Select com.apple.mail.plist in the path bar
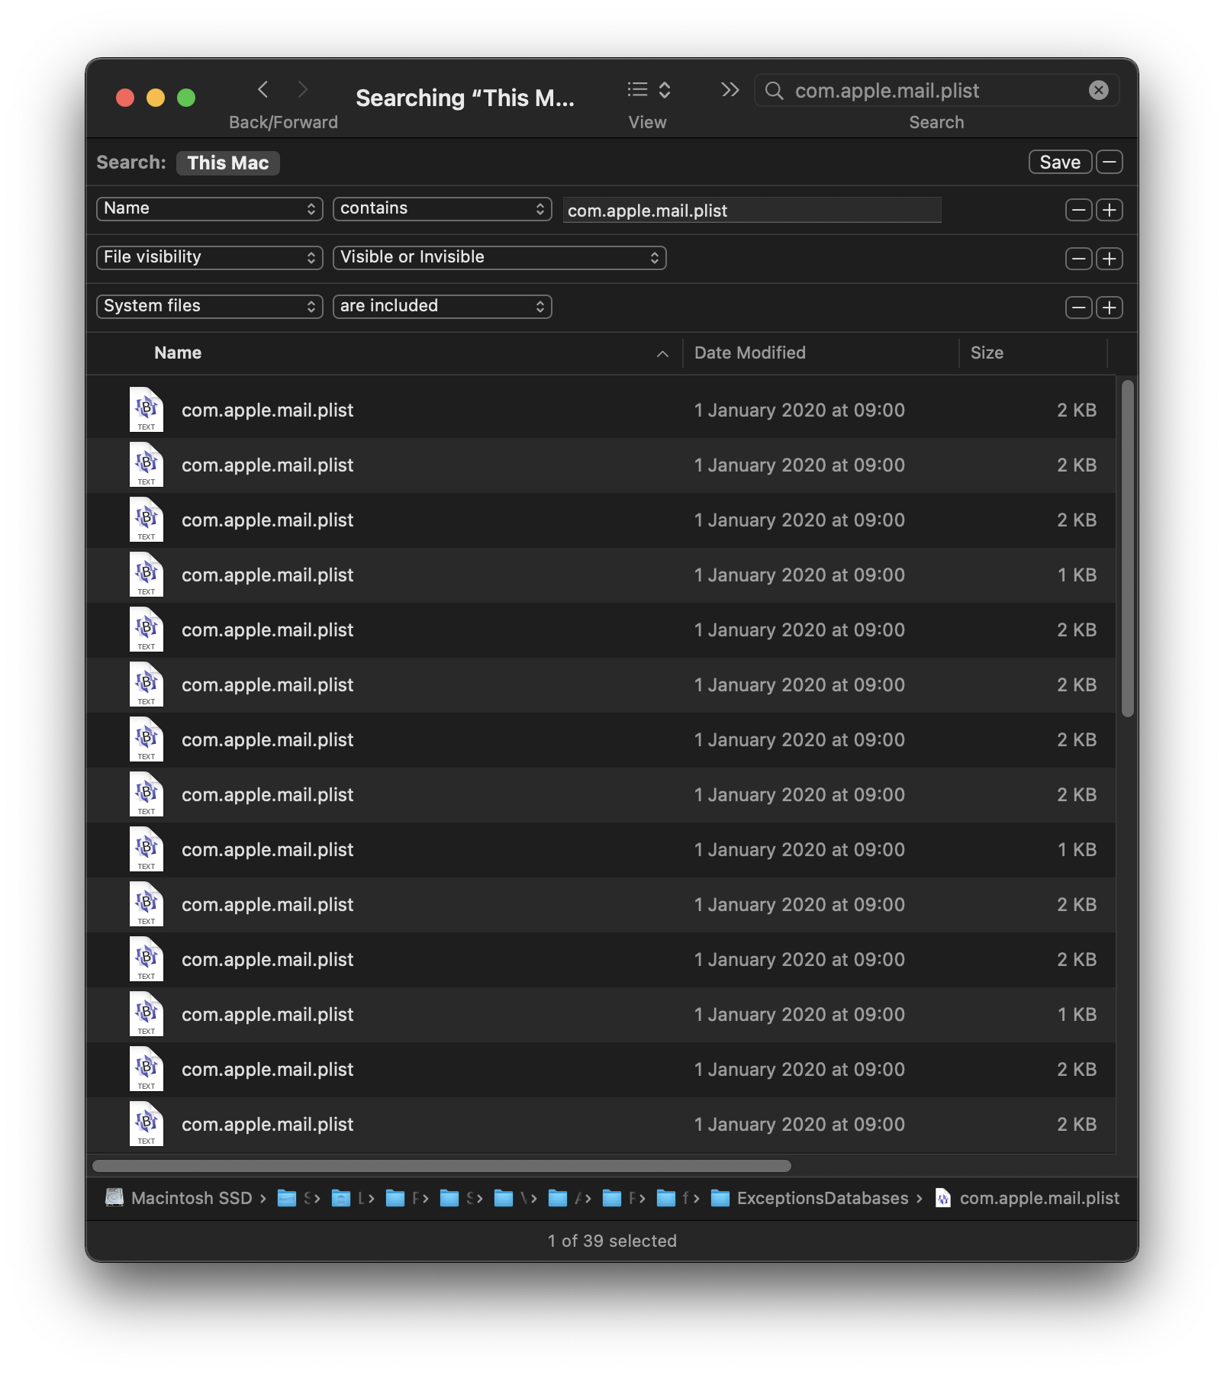 coord(1027,1198)
